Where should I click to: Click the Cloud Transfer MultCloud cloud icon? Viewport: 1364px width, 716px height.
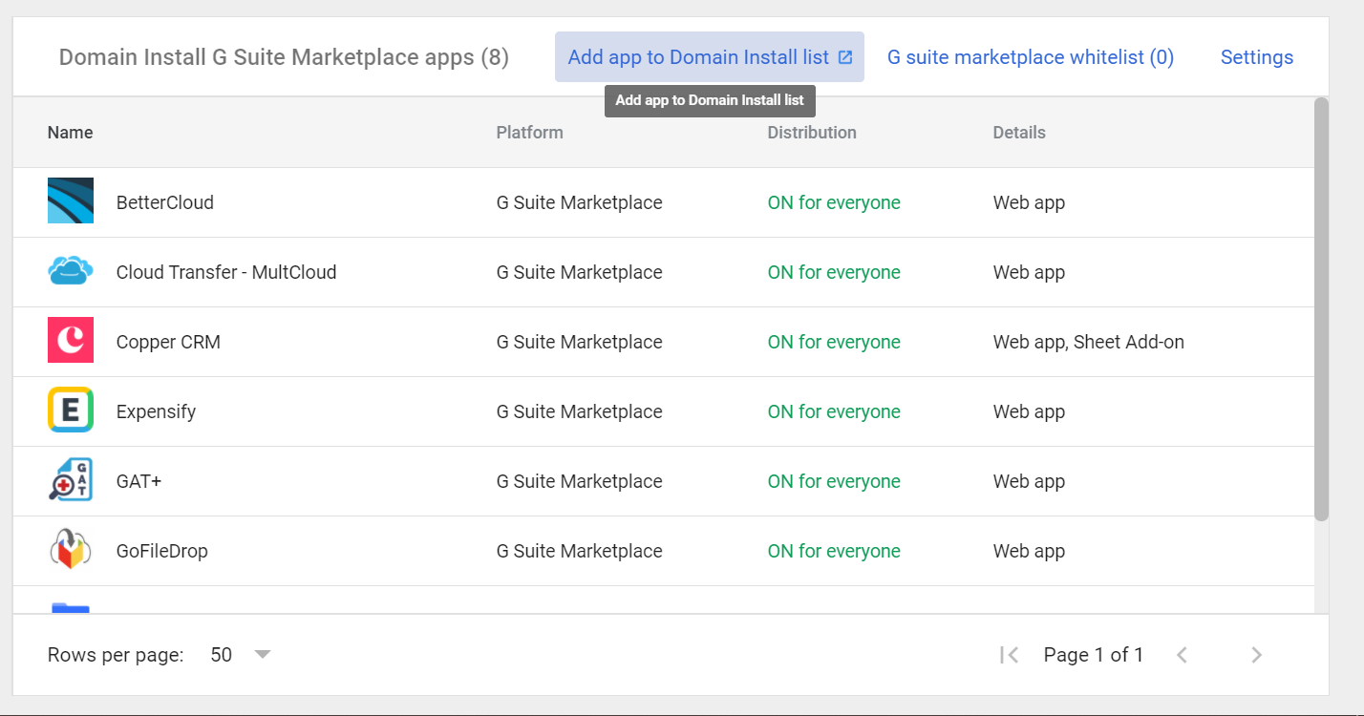point(71,271)
